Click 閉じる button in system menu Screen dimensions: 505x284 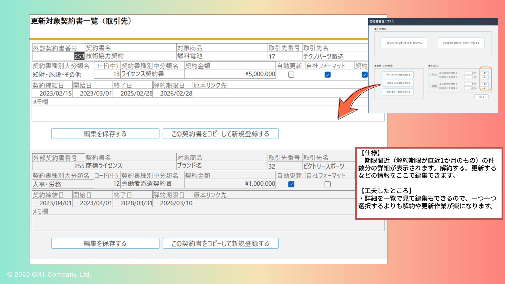(481, 97)
